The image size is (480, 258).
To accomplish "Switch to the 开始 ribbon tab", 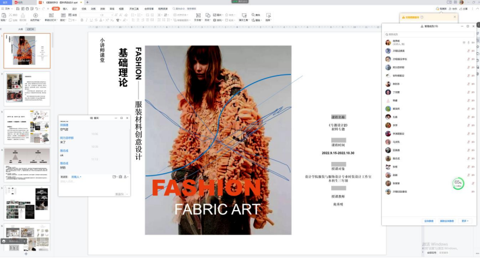I will pyautogui.click(x=56, y=9).
